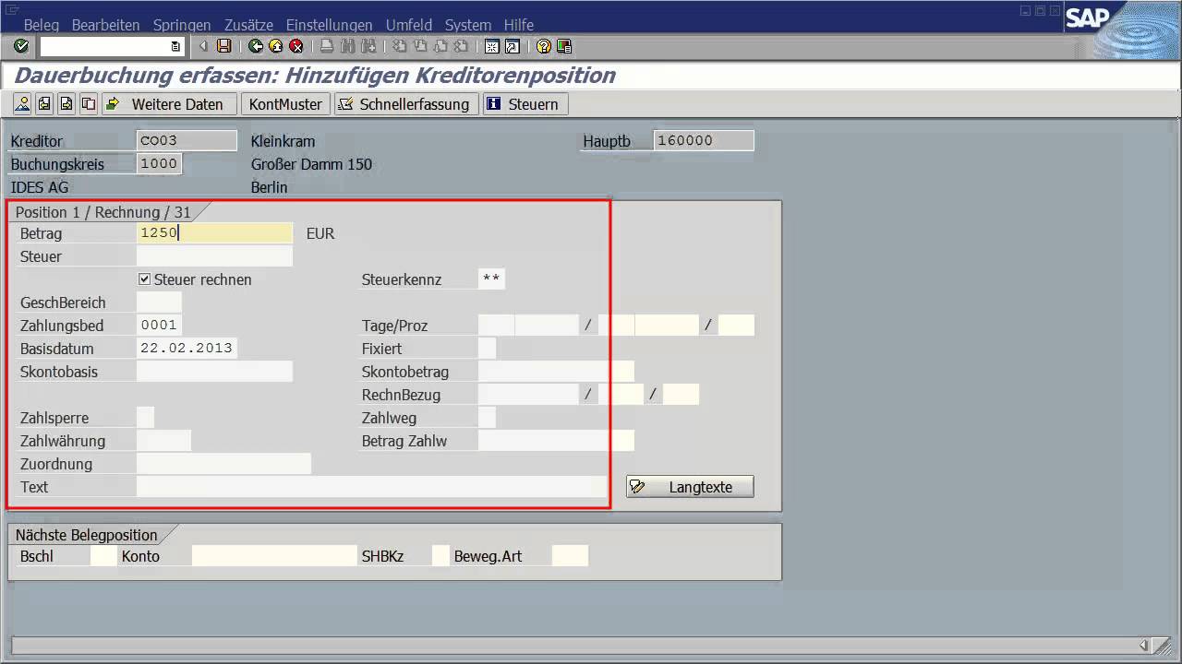The image size is (1182, 664).
Task: Click the yellow Exit up-arrow icon
Action: pyautogui.click(x=275, y=46)
